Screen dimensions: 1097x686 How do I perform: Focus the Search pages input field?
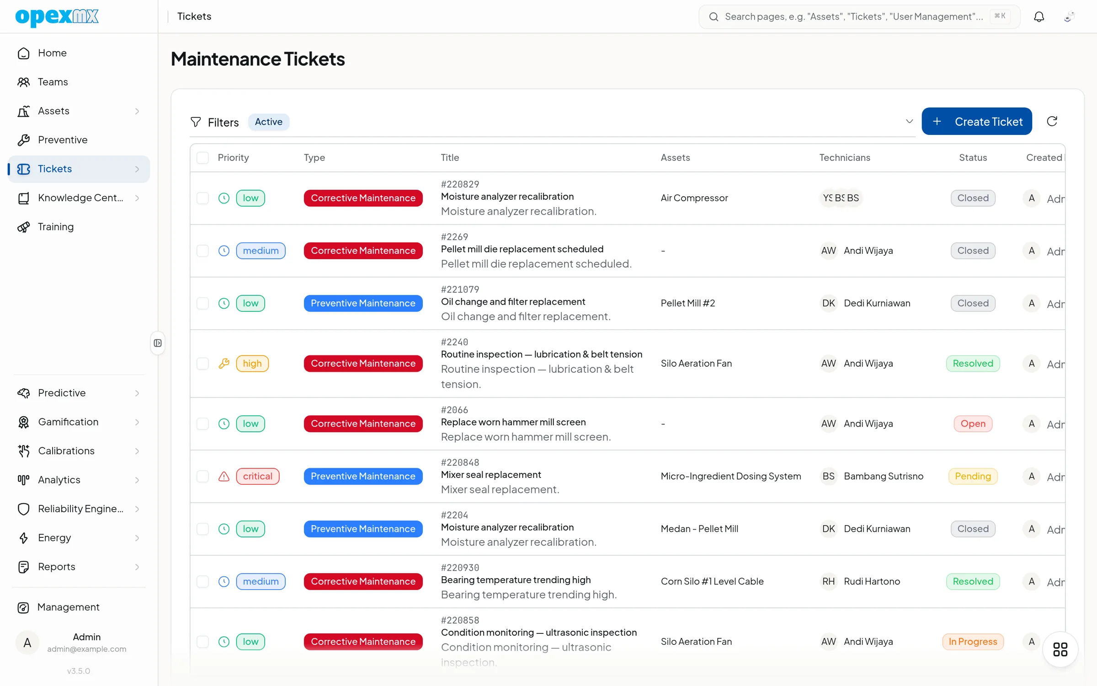pos(859,17)
